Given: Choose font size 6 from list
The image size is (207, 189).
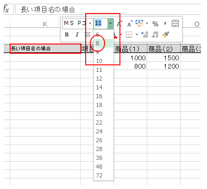Looking at the screenshot, I should coord(104,34).
